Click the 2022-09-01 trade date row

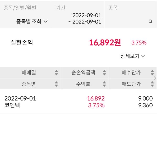click(20, 99)
